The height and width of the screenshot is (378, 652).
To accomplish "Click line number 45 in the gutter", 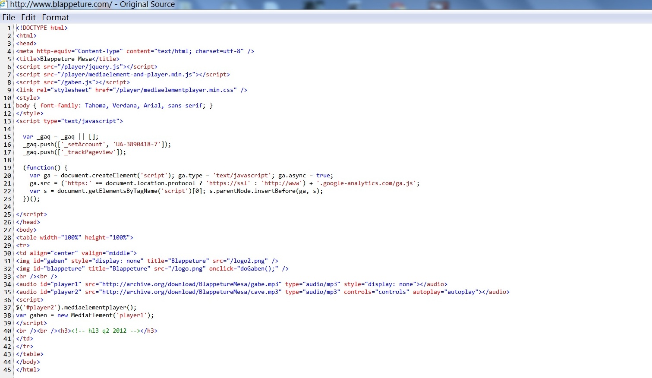I will pos(7,370).
